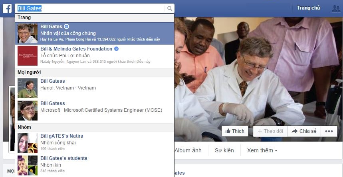Open the Bill gATES's Natira group
343x177 pixels.
pos(95,143)
